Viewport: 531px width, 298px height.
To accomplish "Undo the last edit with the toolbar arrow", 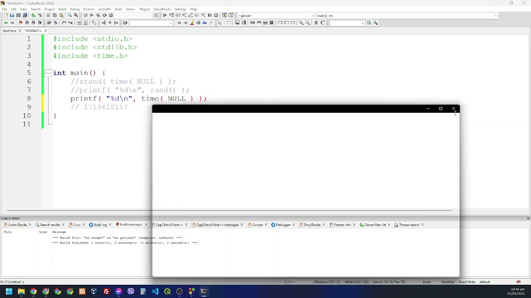I will [x=33, y=15].
